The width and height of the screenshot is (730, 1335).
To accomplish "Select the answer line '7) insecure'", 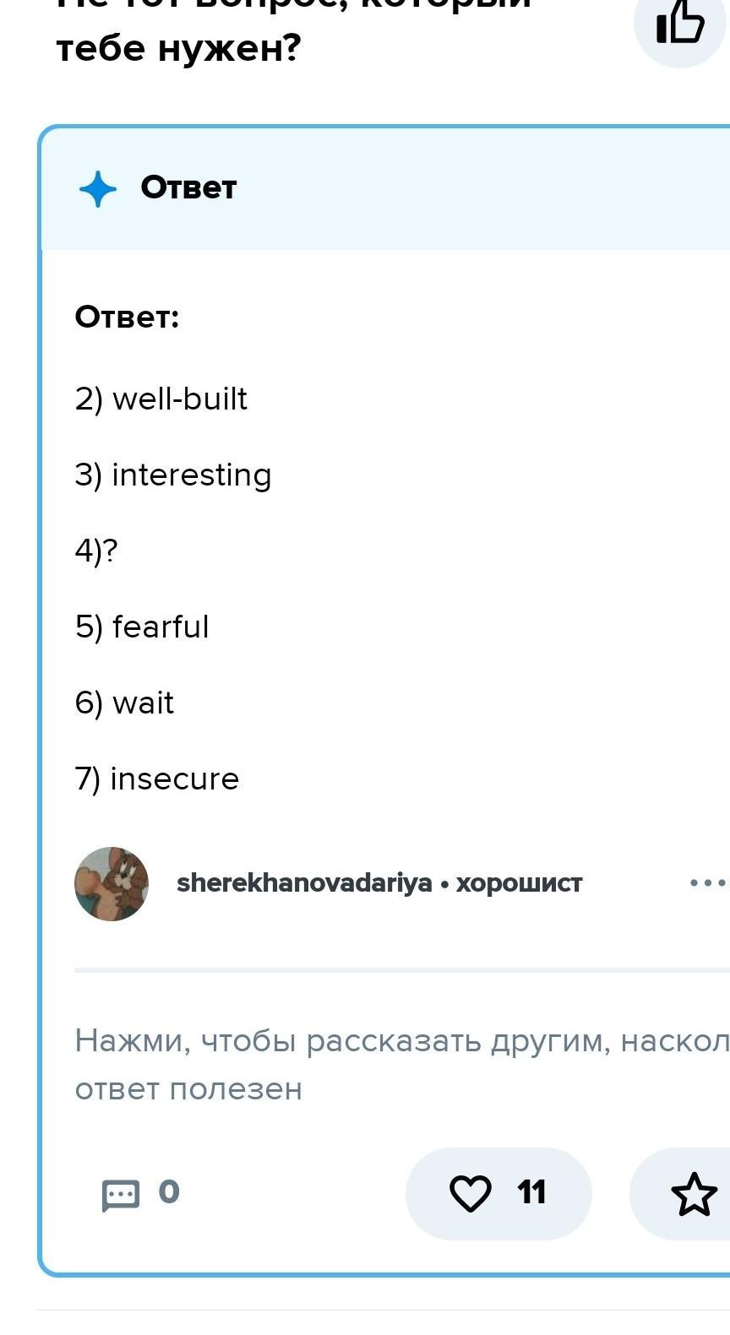I will point(157,779).
